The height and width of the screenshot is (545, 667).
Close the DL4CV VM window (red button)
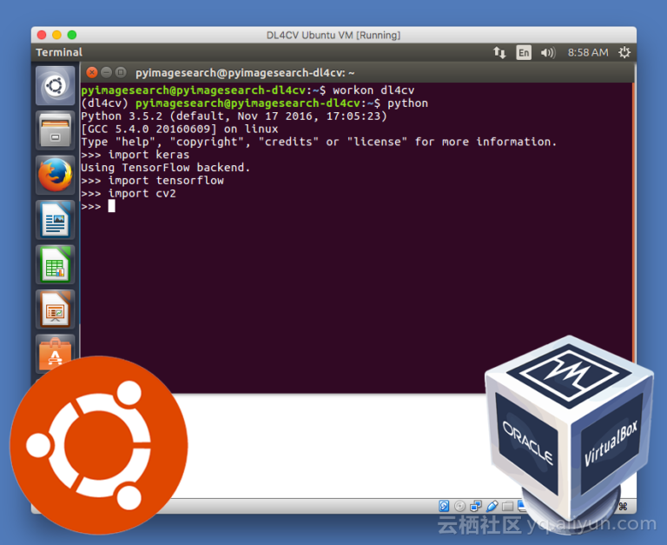tap(42, 35)
